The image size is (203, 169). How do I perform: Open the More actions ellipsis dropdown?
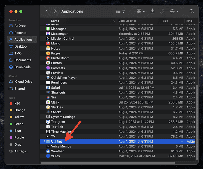(174, 11)
